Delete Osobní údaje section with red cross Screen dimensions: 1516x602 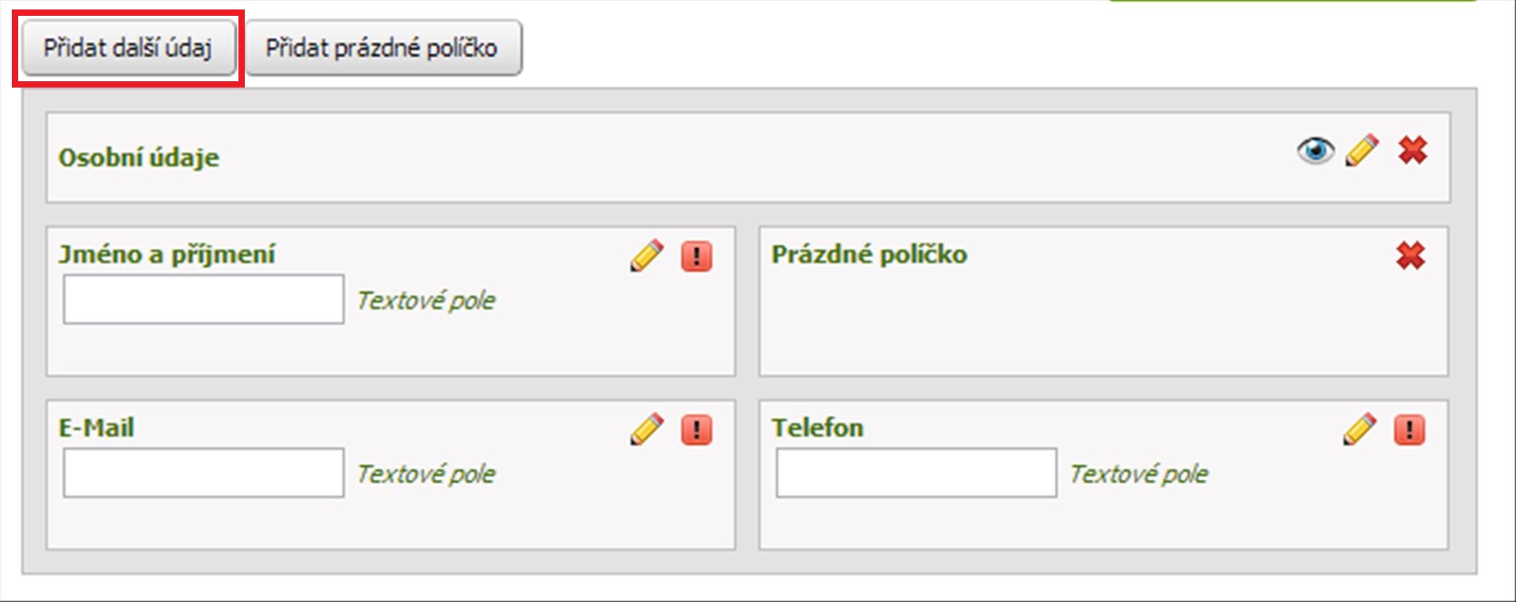pyautogui.click(x=1413, y=150)
